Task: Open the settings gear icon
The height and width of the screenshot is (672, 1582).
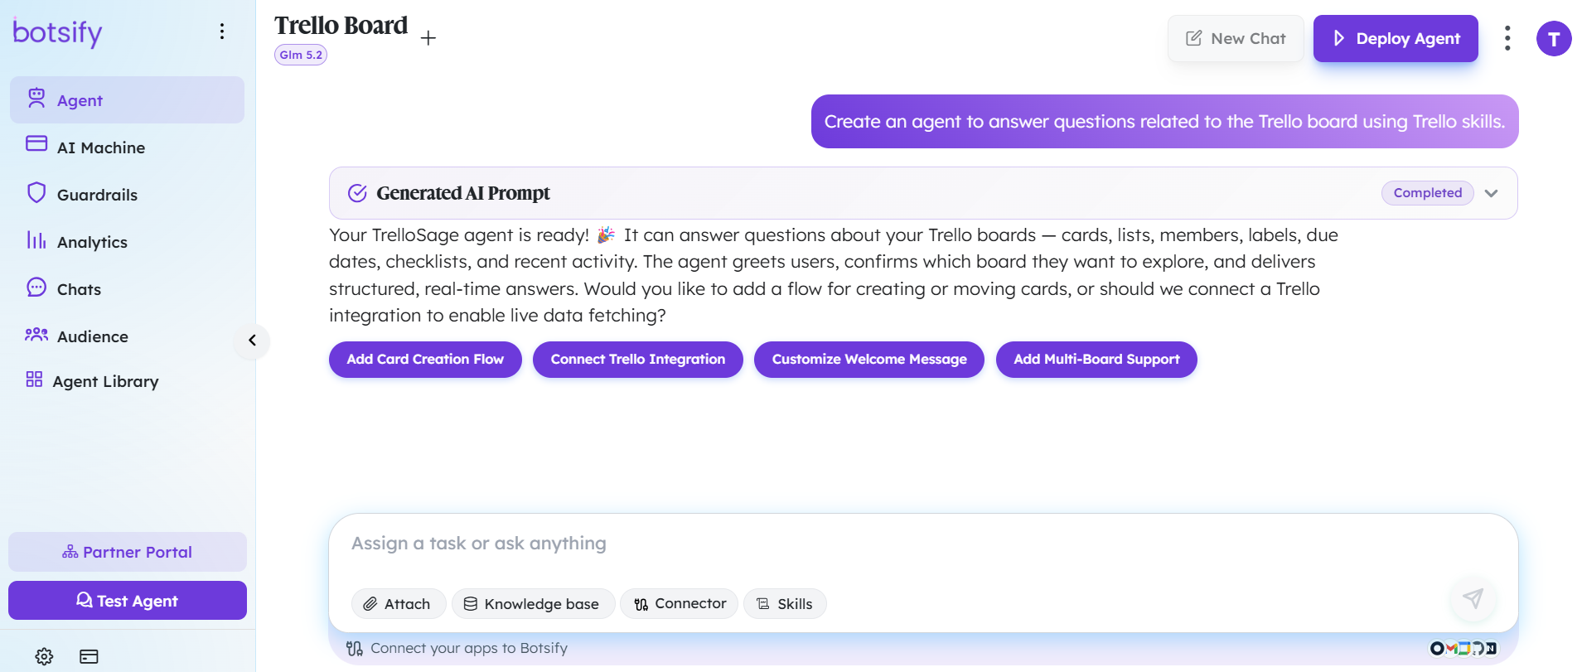Action: pos(44,656)
